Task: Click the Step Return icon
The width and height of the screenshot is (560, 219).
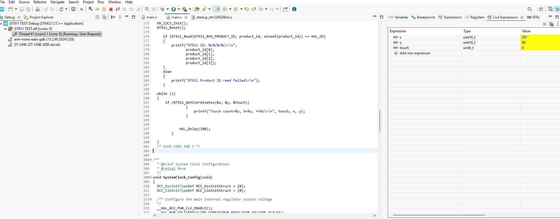Action: click(138, 9)
